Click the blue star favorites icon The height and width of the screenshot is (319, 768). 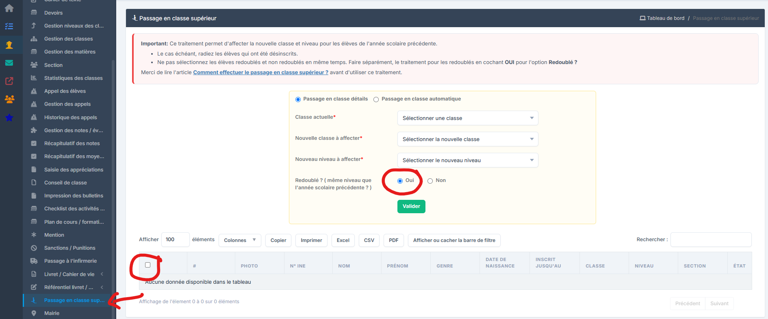pos(9,118)
